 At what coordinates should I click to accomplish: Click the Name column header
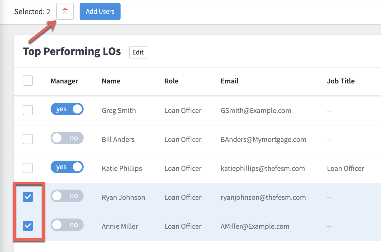pyautogui.click(x=111, y=81)
